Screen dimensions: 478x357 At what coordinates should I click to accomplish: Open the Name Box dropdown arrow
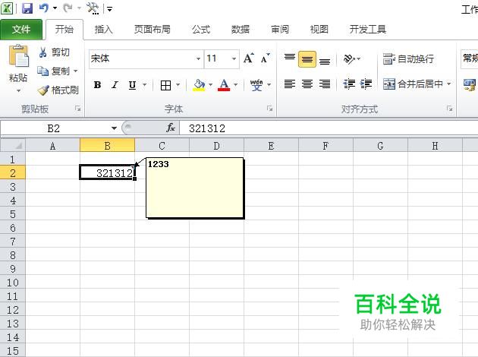114,128
